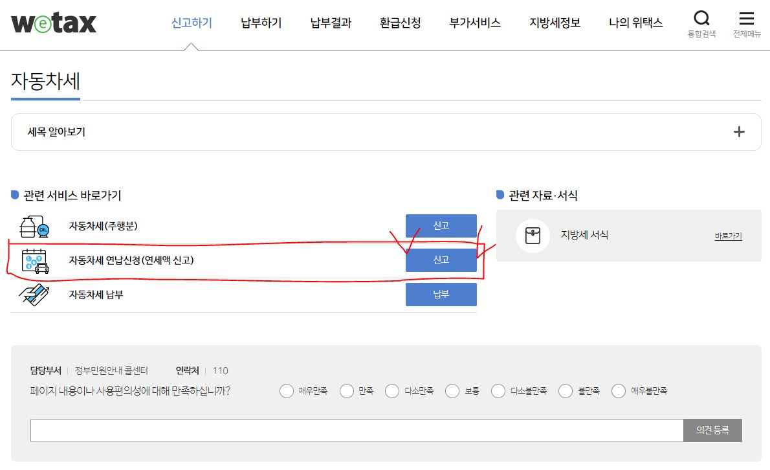Open the 납부하기 menu
This screenshot has height=470, width=770.
coord(261,22)
